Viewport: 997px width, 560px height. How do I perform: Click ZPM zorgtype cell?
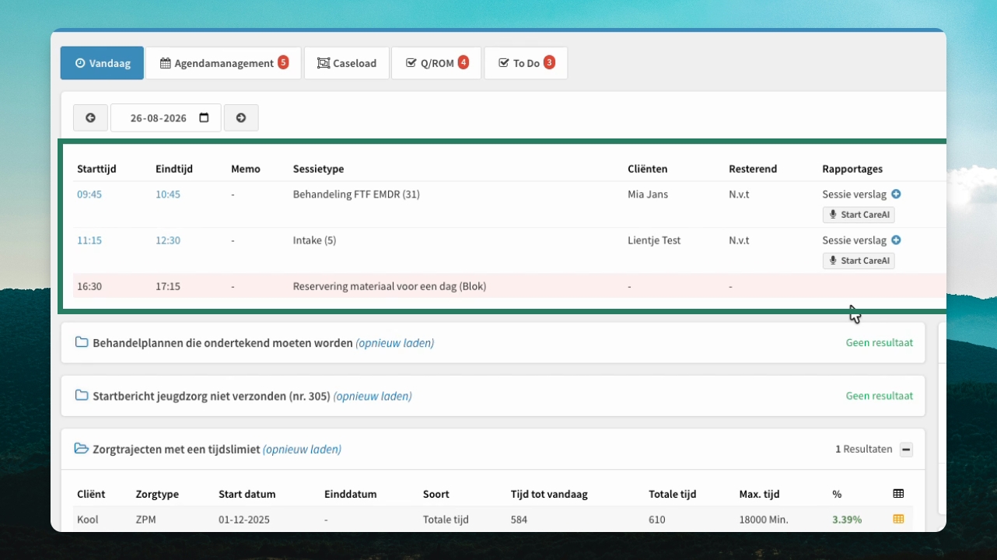(x=146, y=520)
